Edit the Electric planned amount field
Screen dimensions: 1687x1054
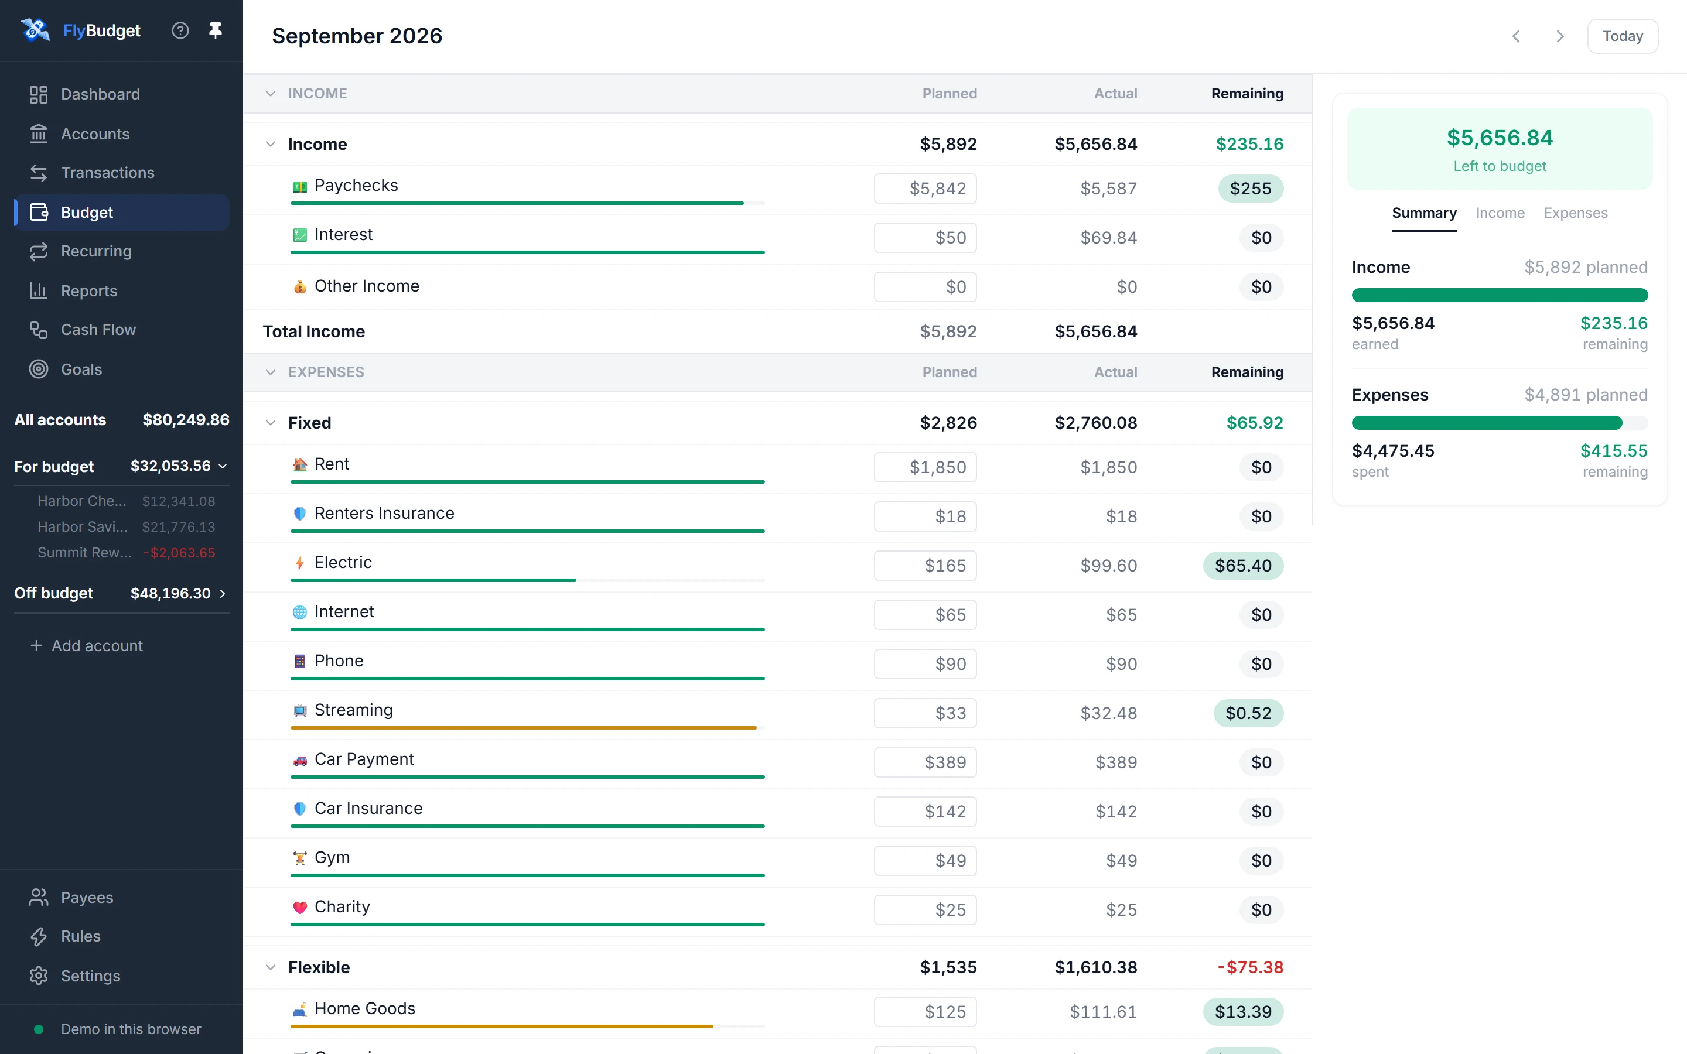pos(925,565)
